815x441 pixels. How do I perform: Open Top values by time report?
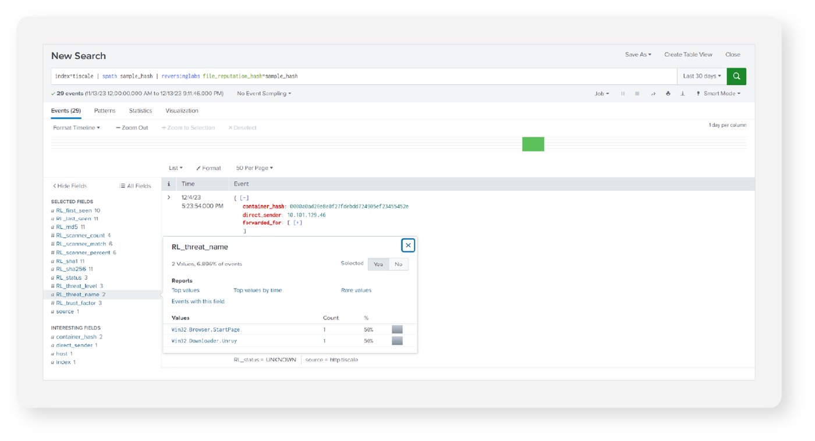point(257,290)
